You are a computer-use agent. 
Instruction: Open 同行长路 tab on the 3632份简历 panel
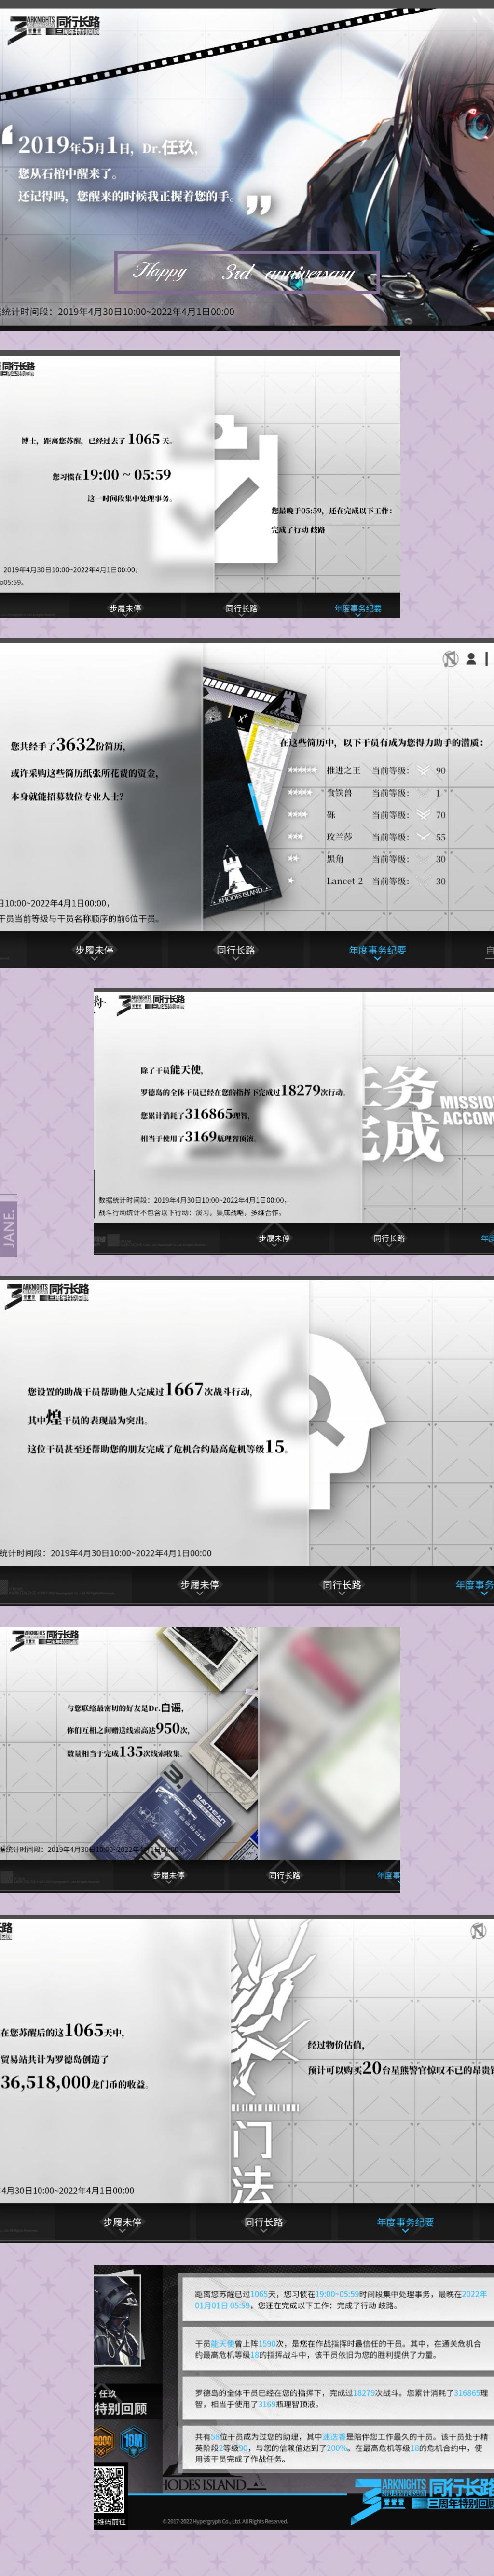235,950
